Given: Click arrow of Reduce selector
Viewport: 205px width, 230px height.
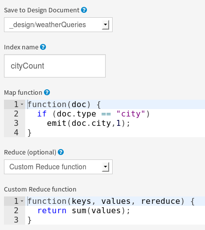Looking at the screenshot, I should [106, 167].
